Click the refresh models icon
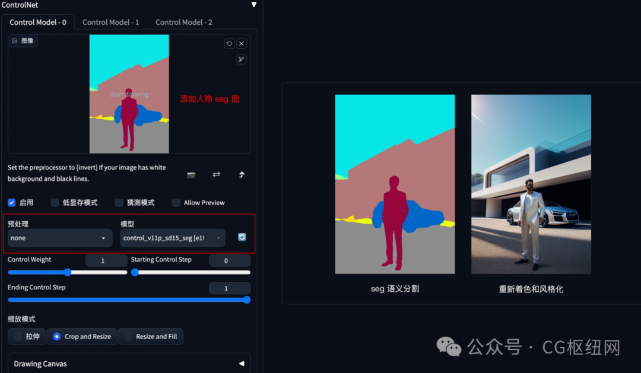The width and height of the screenshot is (641, 373). (x=242, y=237)
